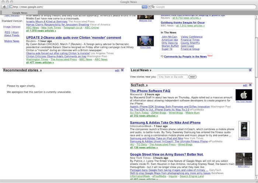The image size is (258, 183).
Task: Open the Mobile News link
Action: pos(12,41)
